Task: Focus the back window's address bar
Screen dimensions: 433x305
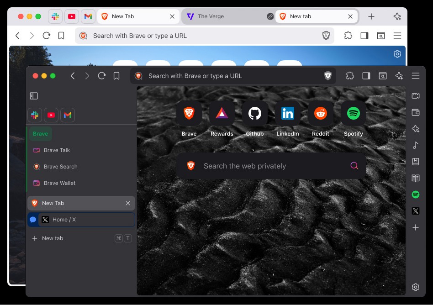Action: click(x=204, y=36)
